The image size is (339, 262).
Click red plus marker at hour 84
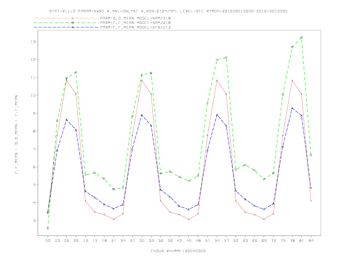(x=311, y=201)
